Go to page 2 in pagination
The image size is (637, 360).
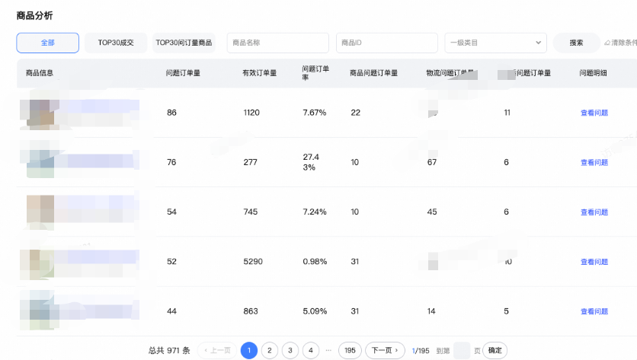[270, 350]
